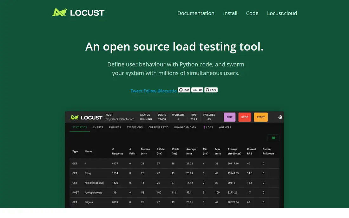This screenshot has height=218, width=349.
Task: Visit Locust.cloud from the navigation
Action: tap(282, 13)
